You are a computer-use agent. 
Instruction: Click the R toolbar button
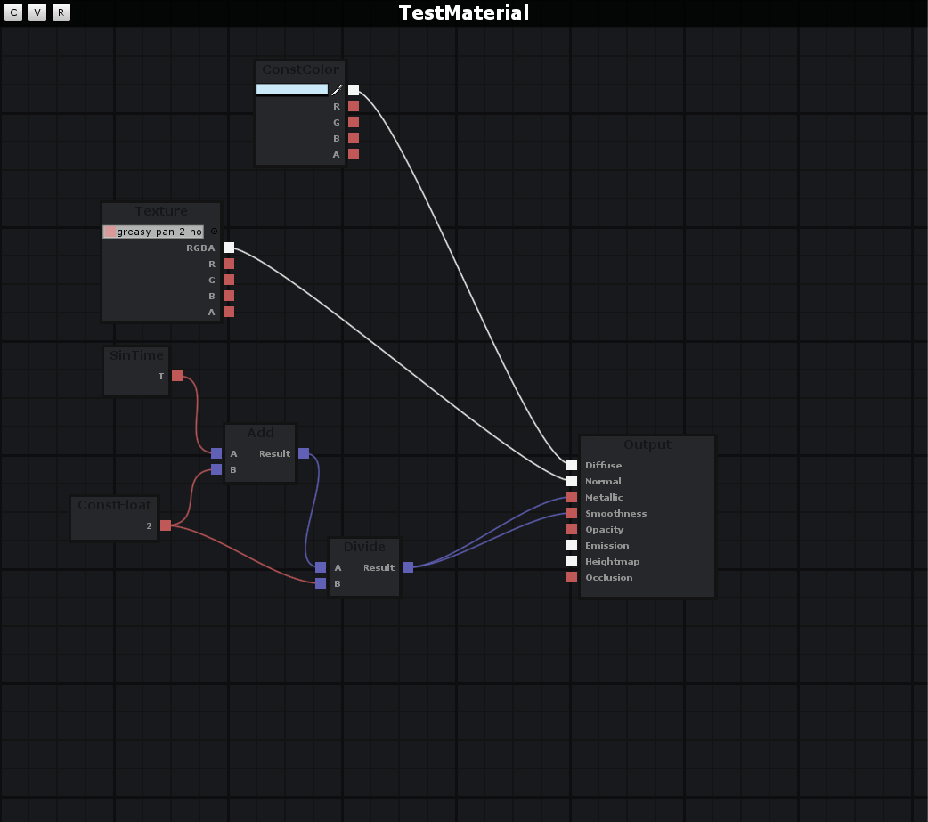[61, 12]
